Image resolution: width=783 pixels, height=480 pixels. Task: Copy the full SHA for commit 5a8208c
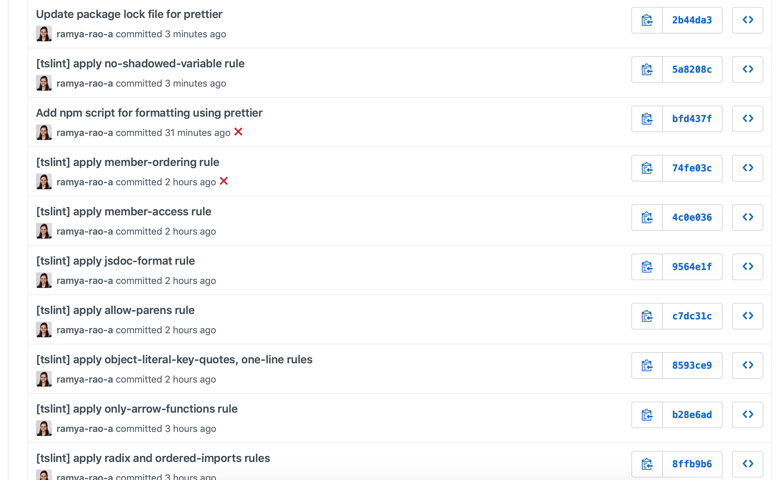[646, 69]
